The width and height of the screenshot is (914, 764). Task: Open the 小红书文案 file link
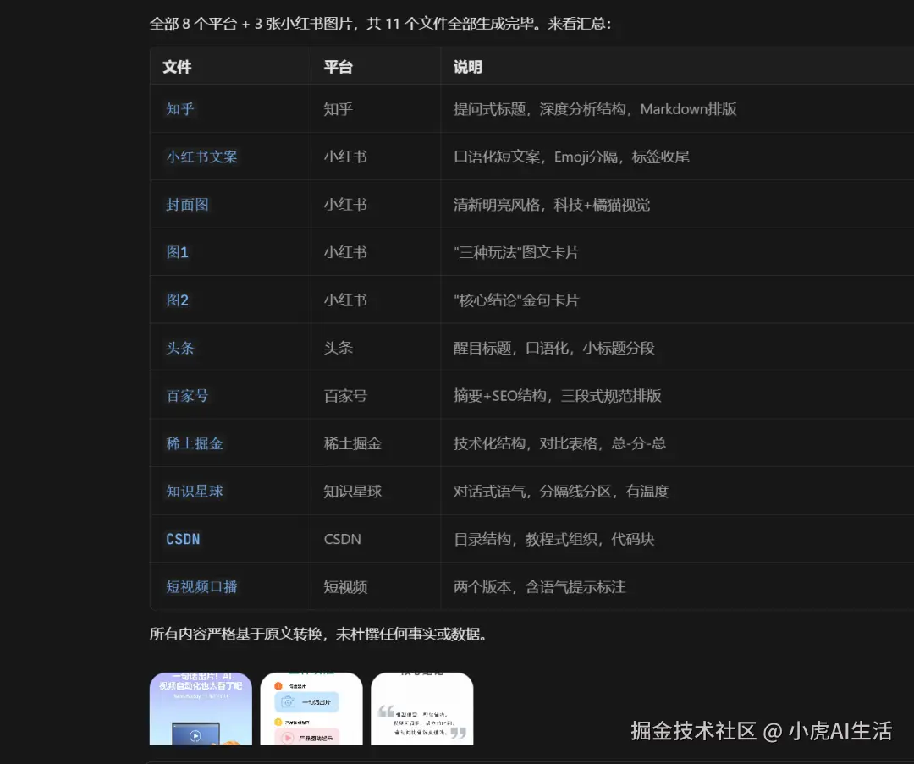click(x=201, y=157)
